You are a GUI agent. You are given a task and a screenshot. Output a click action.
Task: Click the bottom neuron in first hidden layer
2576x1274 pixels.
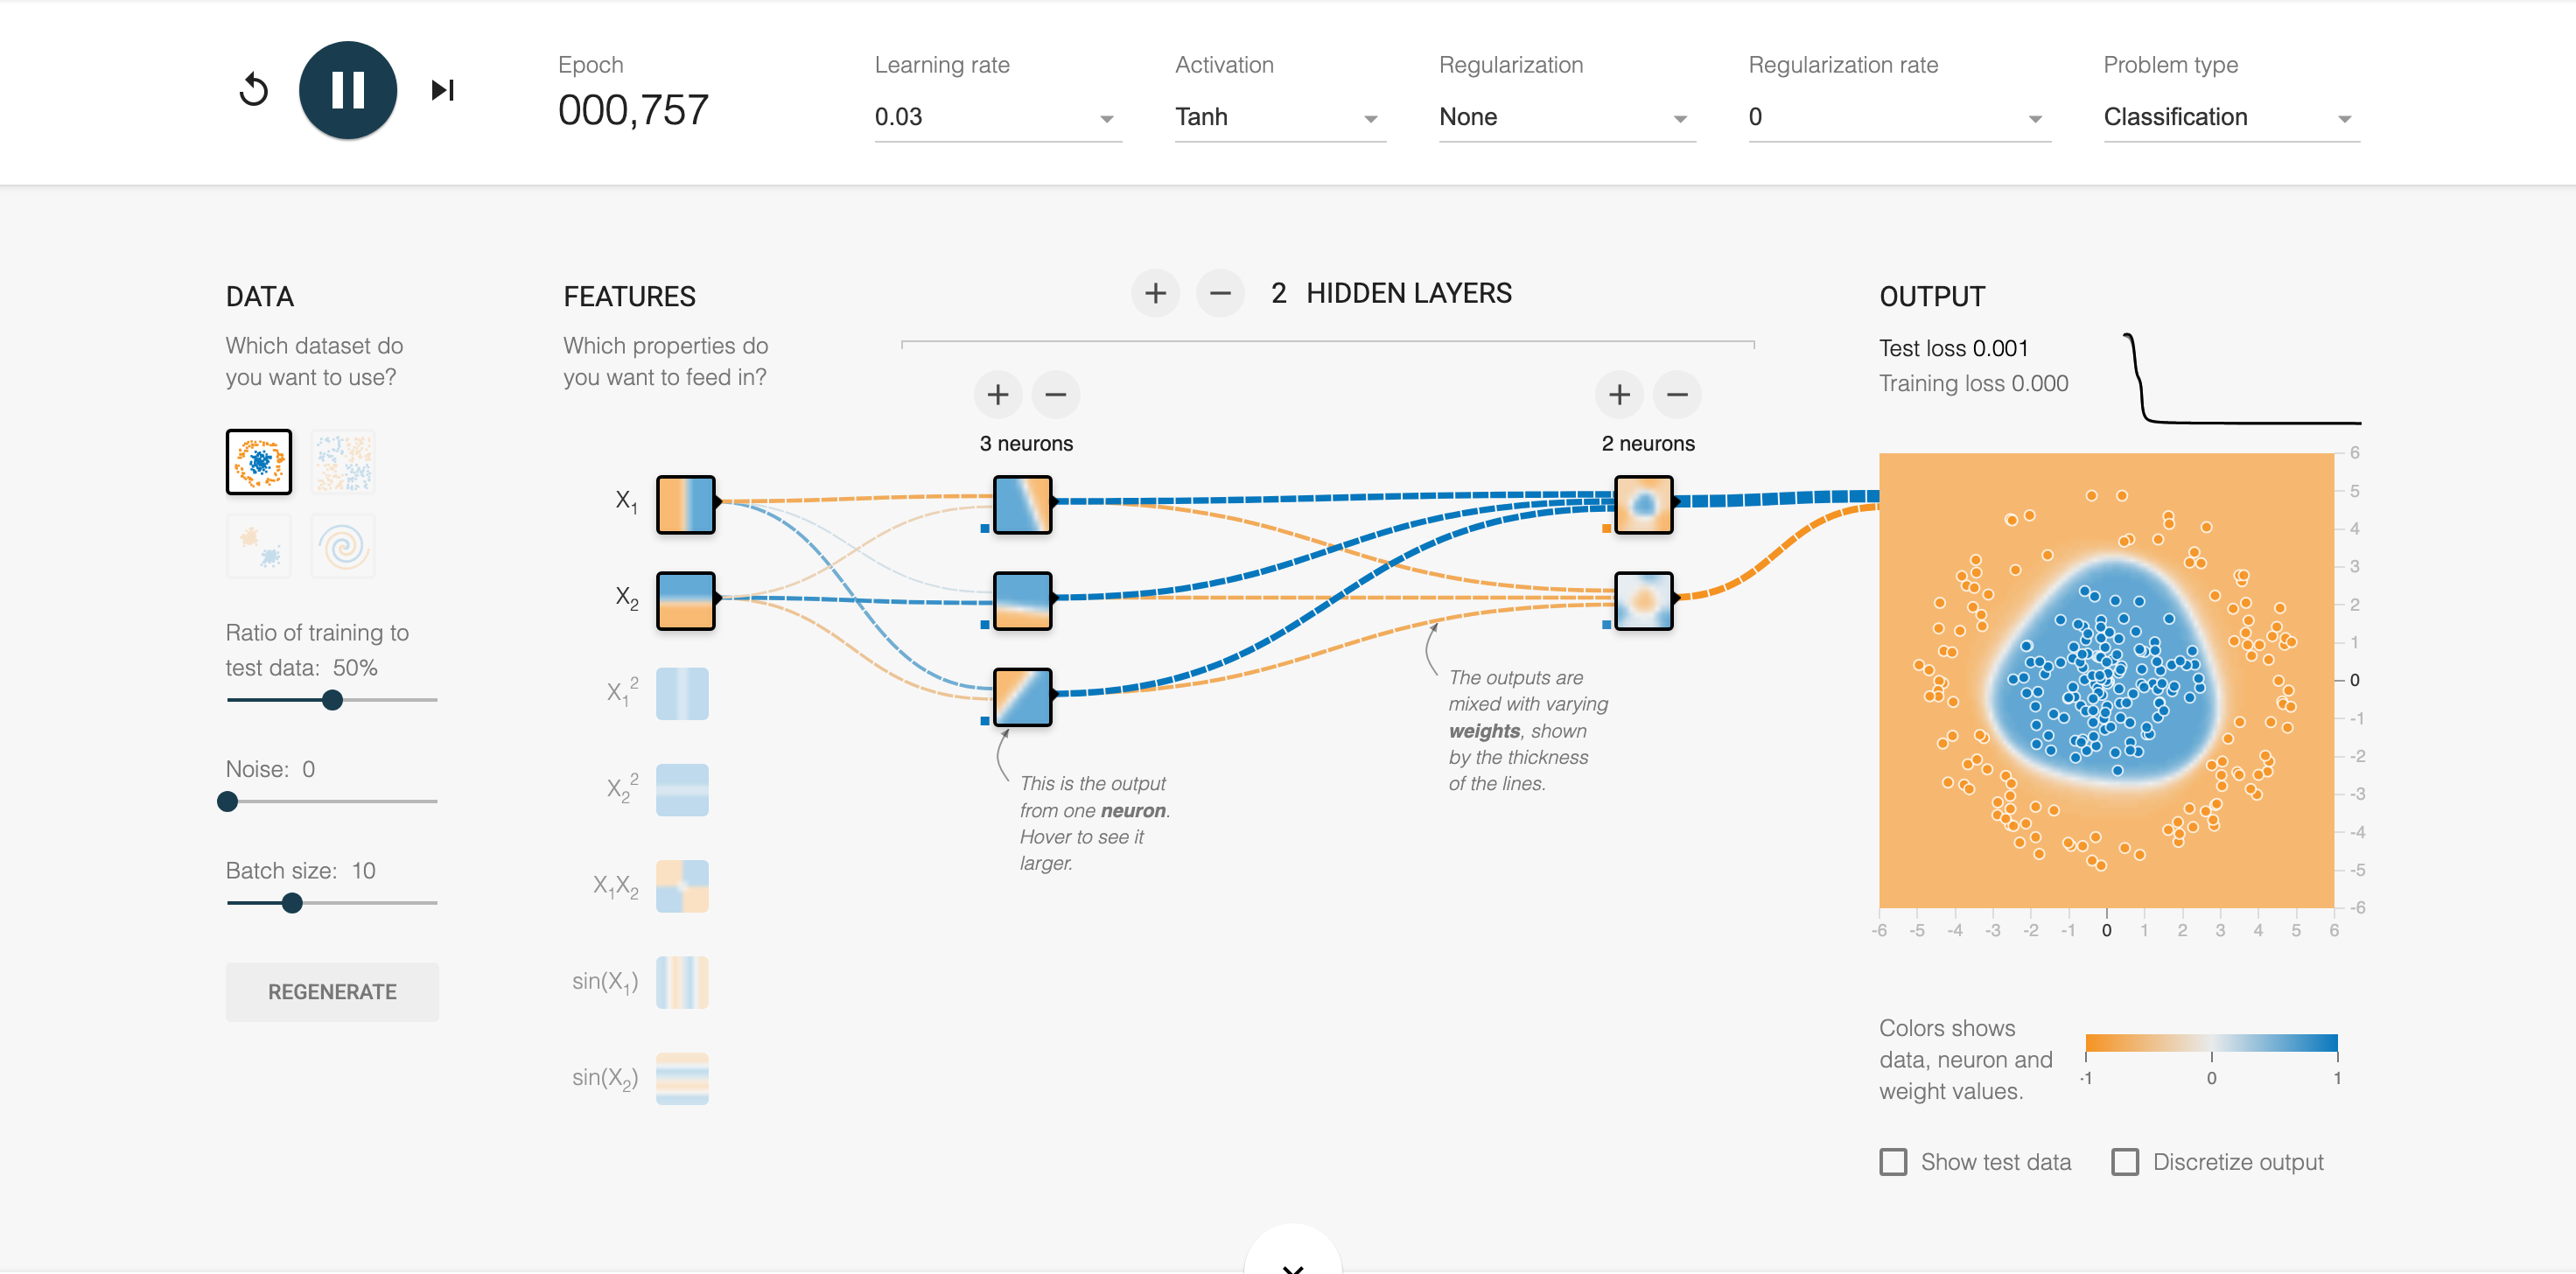[x=1022, y=697]
